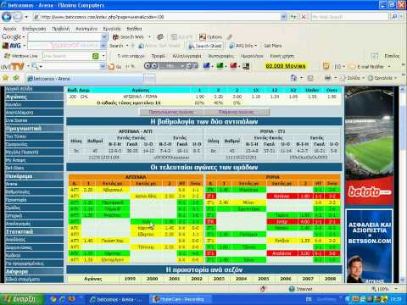This screenshot has height=305, width=407.
Task: Click the BETSSON.COM banner ad
Action: tap(369, 246)
